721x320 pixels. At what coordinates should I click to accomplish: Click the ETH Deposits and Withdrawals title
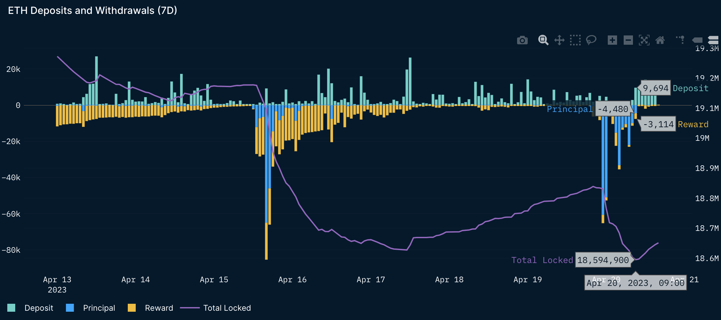tap(92, 11)
